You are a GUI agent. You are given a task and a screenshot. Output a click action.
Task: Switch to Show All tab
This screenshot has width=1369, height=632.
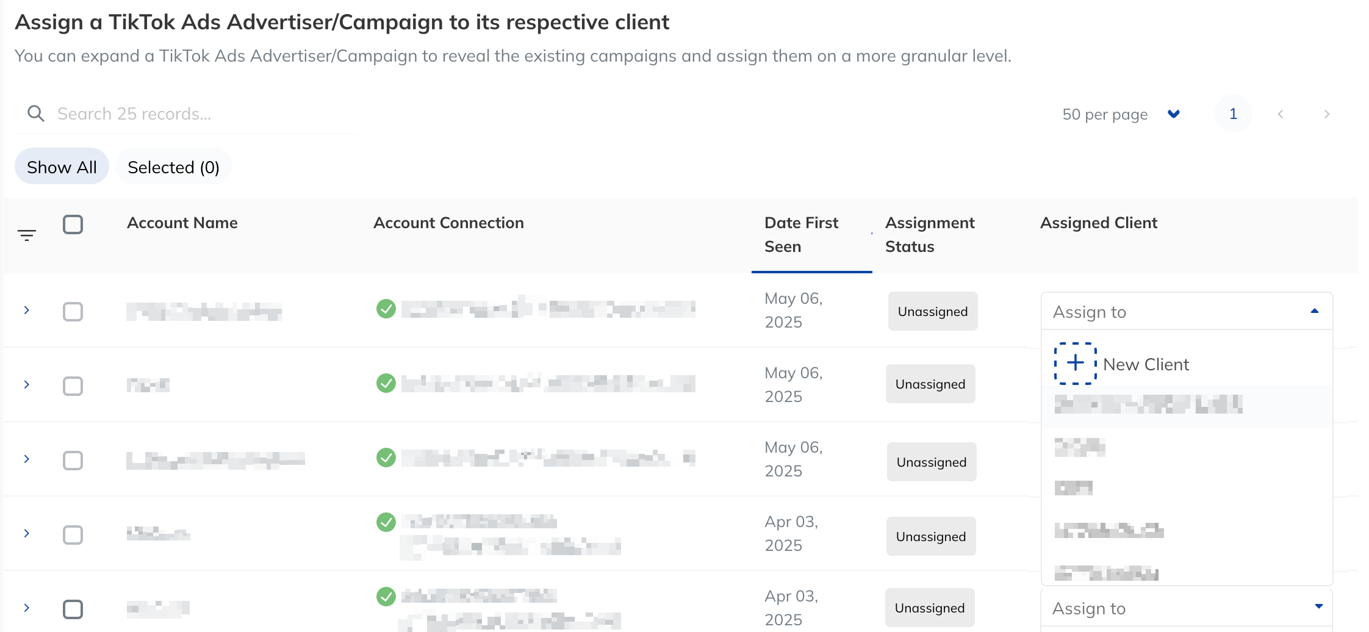tap(62, 167)
